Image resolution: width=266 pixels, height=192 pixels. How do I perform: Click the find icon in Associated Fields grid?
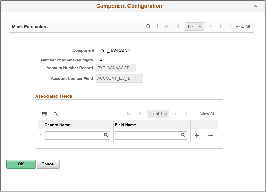(55, 114)
